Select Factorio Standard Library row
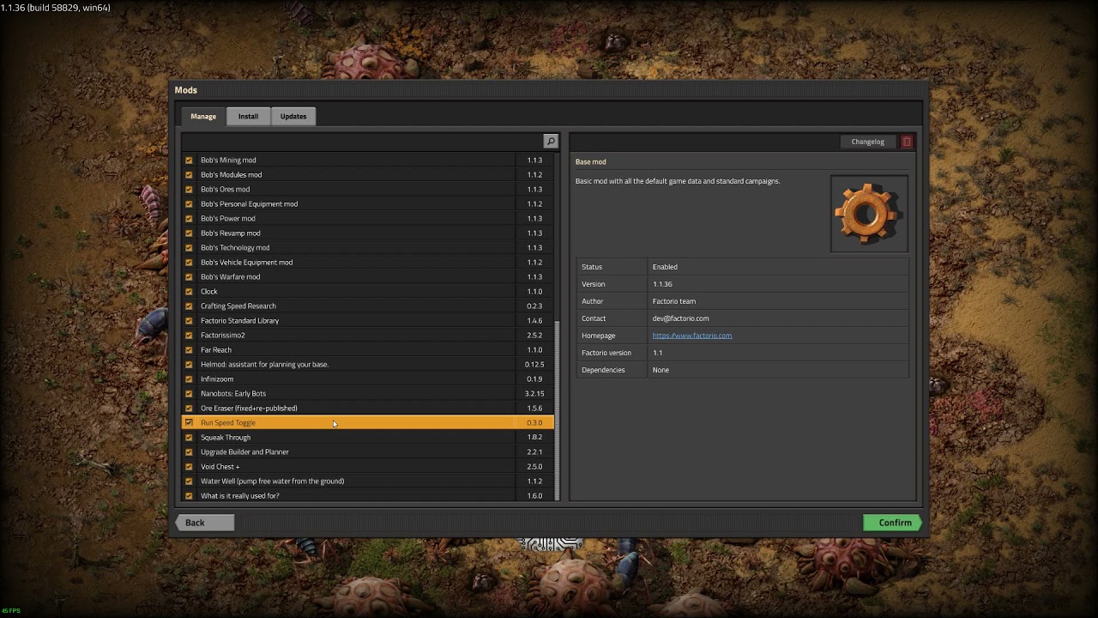Viewport: 1098px width, 618px height. pos(368,321)
